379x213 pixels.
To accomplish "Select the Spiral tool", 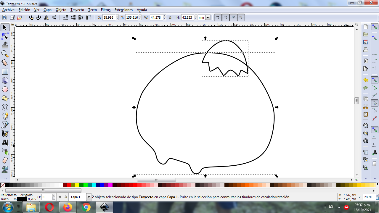I will [x=5, y=107].
